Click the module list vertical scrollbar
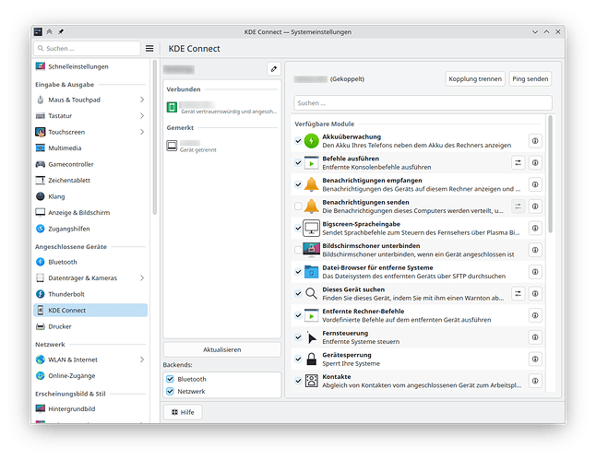This screenshot has width=596, height=460. tap(550, 174)
